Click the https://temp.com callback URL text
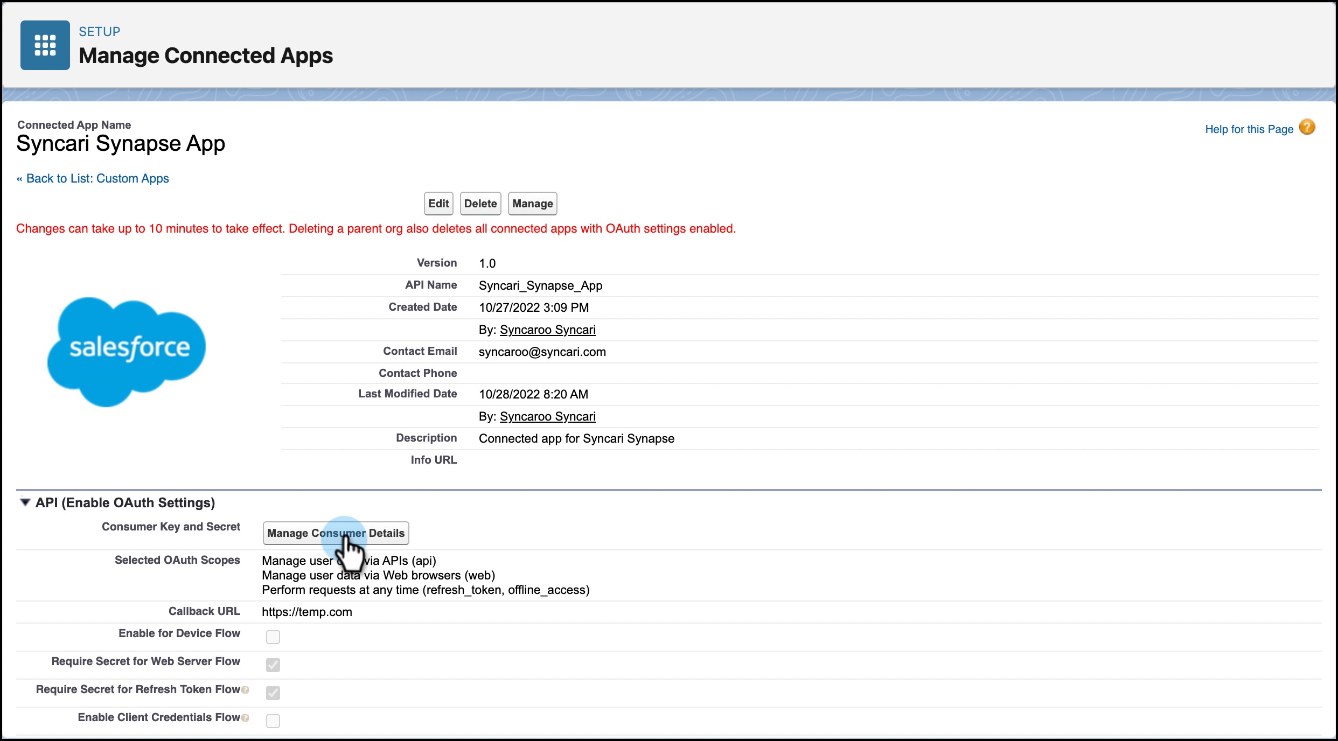Viewport: 1338px width, 741px height. pyautogui.click(x=307, y=612)
